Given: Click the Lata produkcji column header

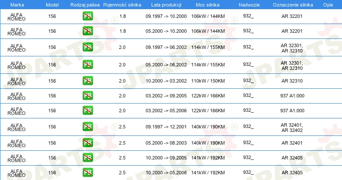Looking at the screenshot, I should point(166,5).
